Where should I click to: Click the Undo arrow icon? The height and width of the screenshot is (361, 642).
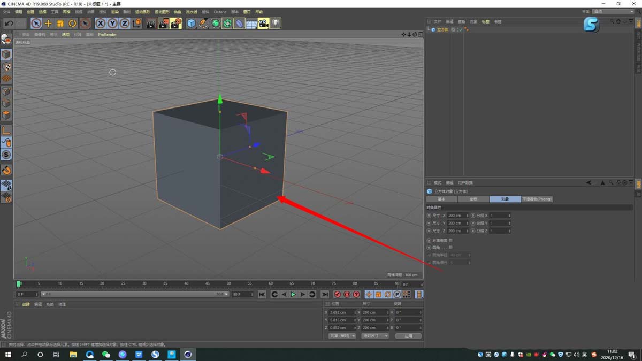pos(9,23)
